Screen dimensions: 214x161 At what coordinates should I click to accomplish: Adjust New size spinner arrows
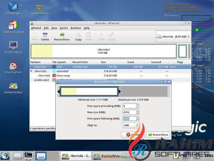pyautogui.click(x=138, y=112)
